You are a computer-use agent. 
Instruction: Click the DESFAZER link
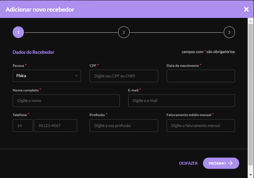coord(188,163)
